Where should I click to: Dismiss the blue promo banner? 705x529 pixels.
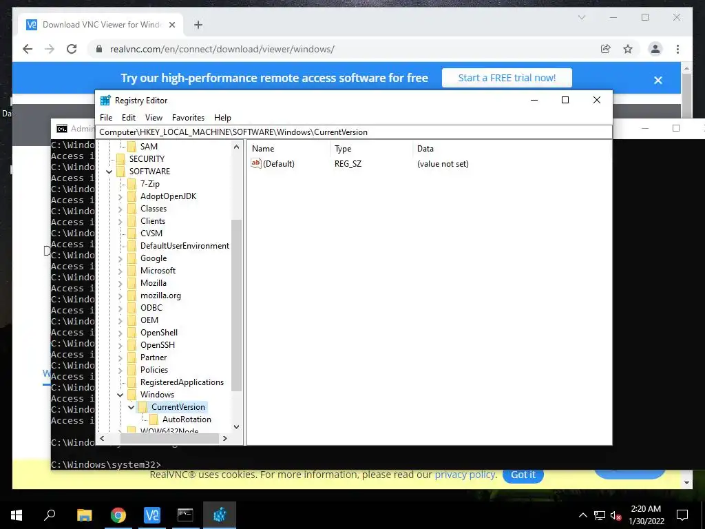657,80
